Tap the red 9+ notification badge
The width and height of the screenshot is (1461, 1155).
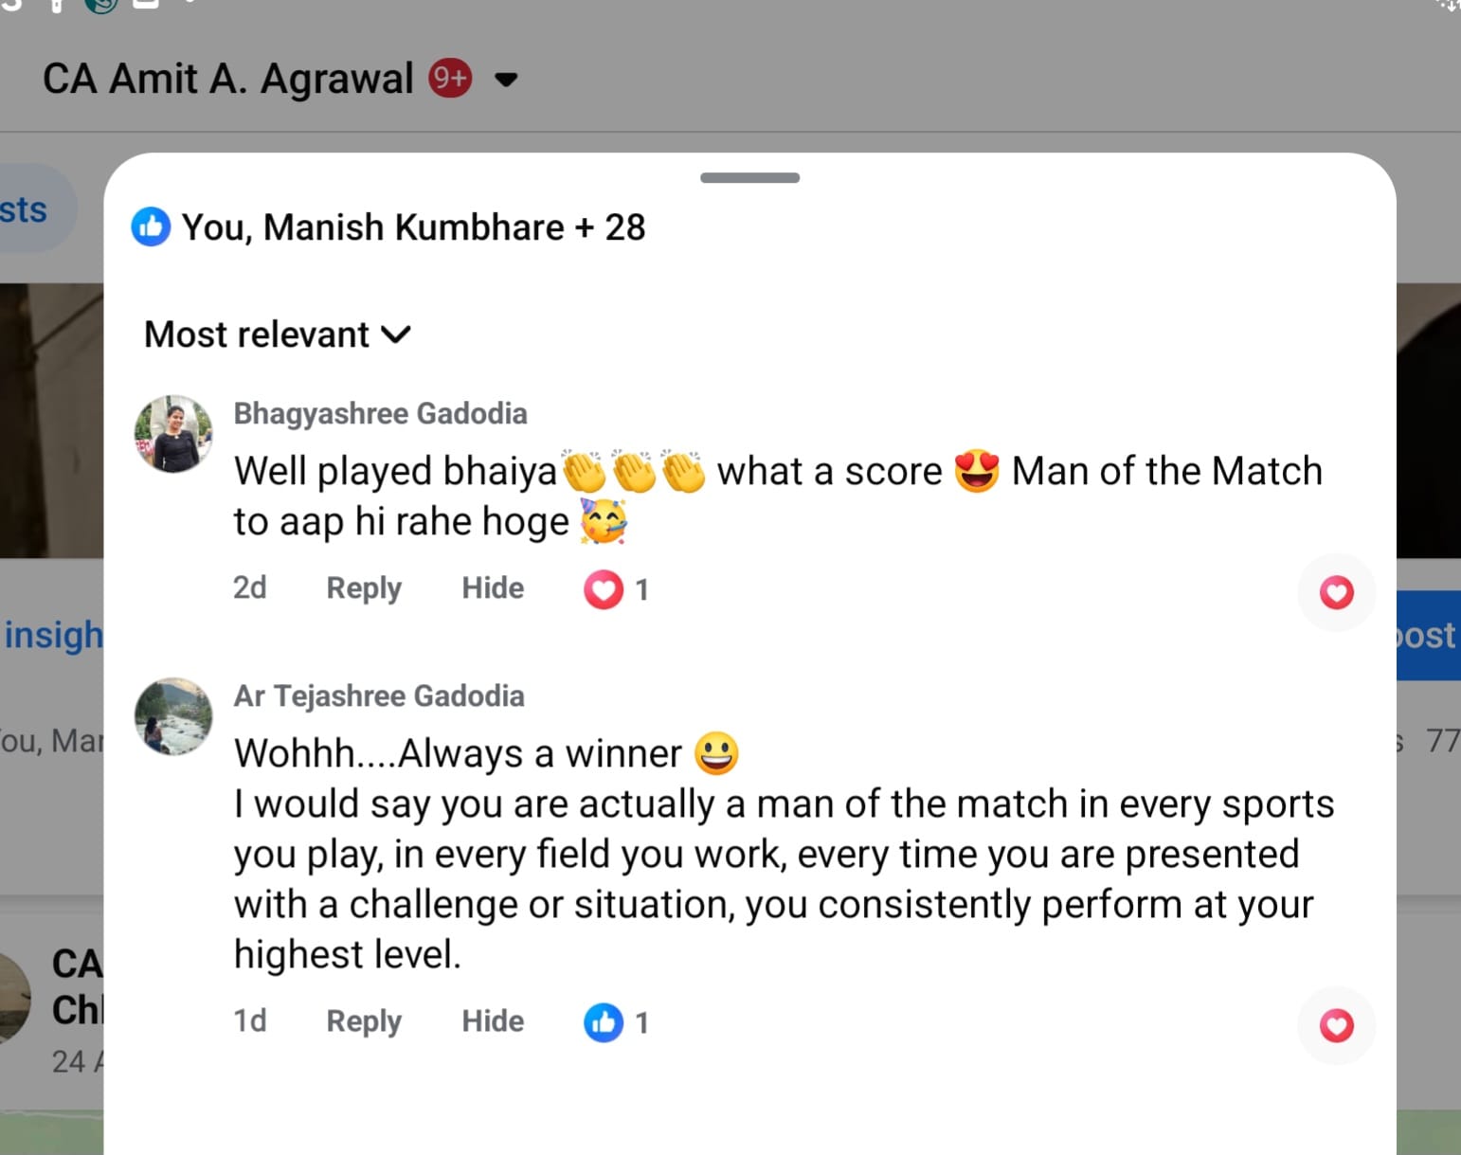point(450,79)
